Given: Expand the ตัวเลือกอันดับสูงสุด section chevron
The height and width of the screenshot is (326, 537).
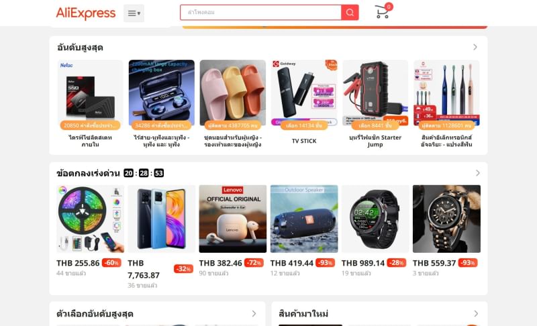Looking at the screenshot, I should pyautogui.click(x=254, y=314).
